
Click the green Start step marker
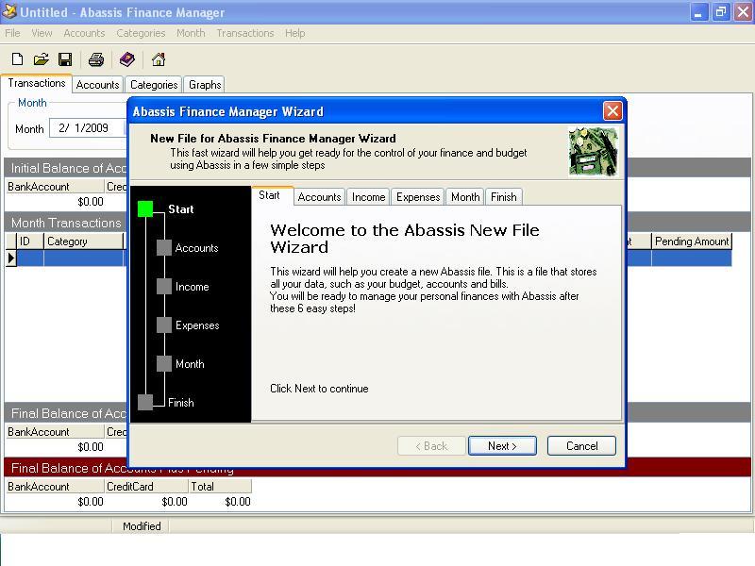coord(145,209)
